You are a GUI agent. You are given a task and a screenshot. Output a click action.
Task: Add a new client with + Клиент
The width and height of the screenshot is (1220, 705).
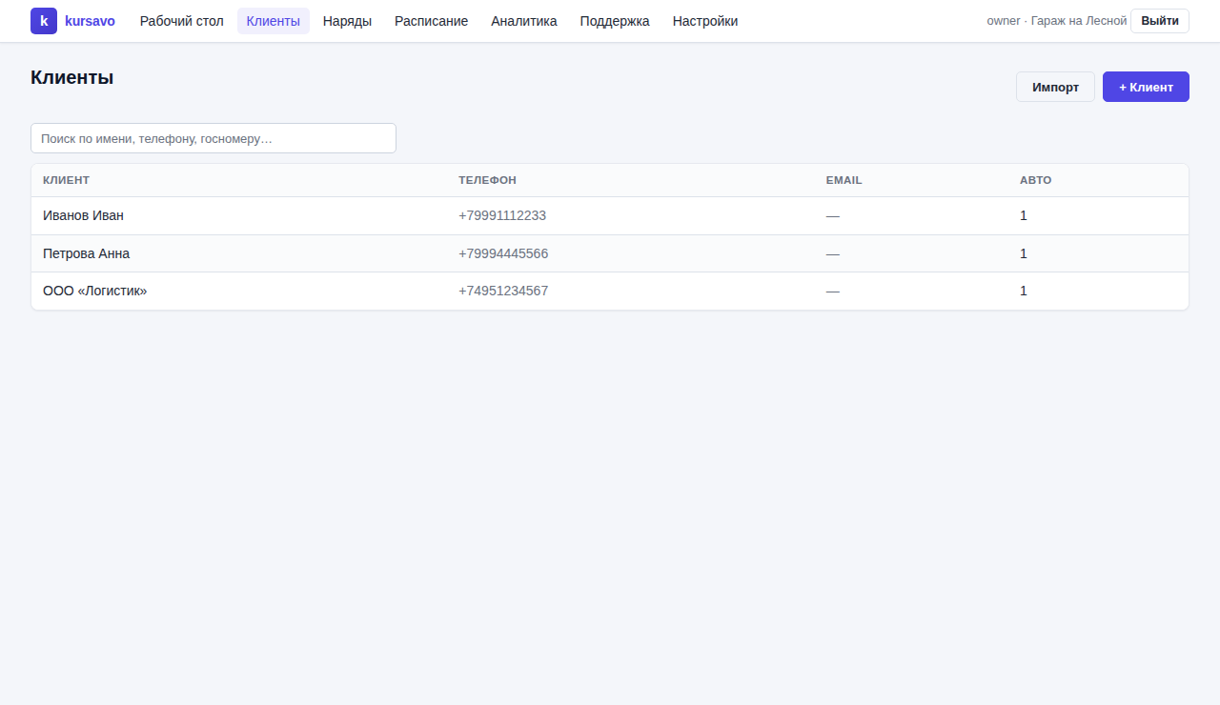(x=1146, y=87)
